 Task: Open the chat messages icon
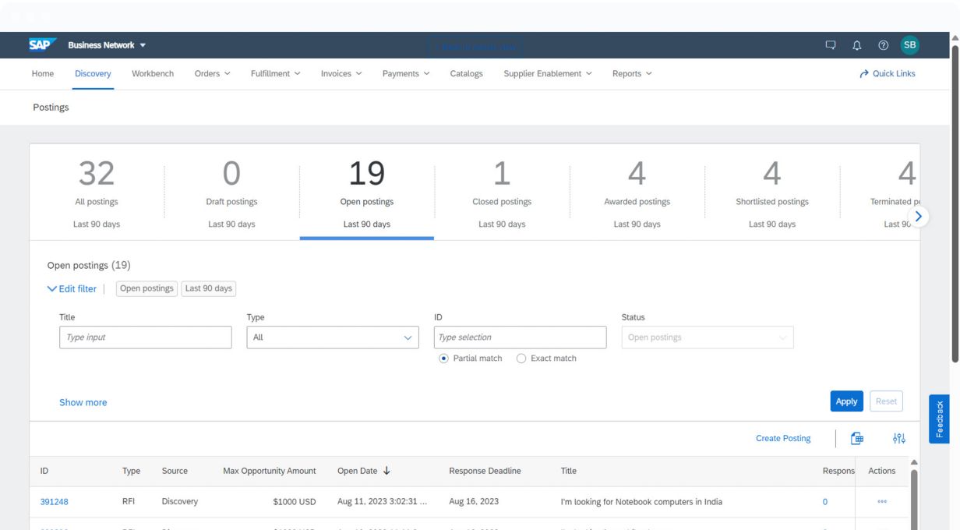click(x=831, y=45)
